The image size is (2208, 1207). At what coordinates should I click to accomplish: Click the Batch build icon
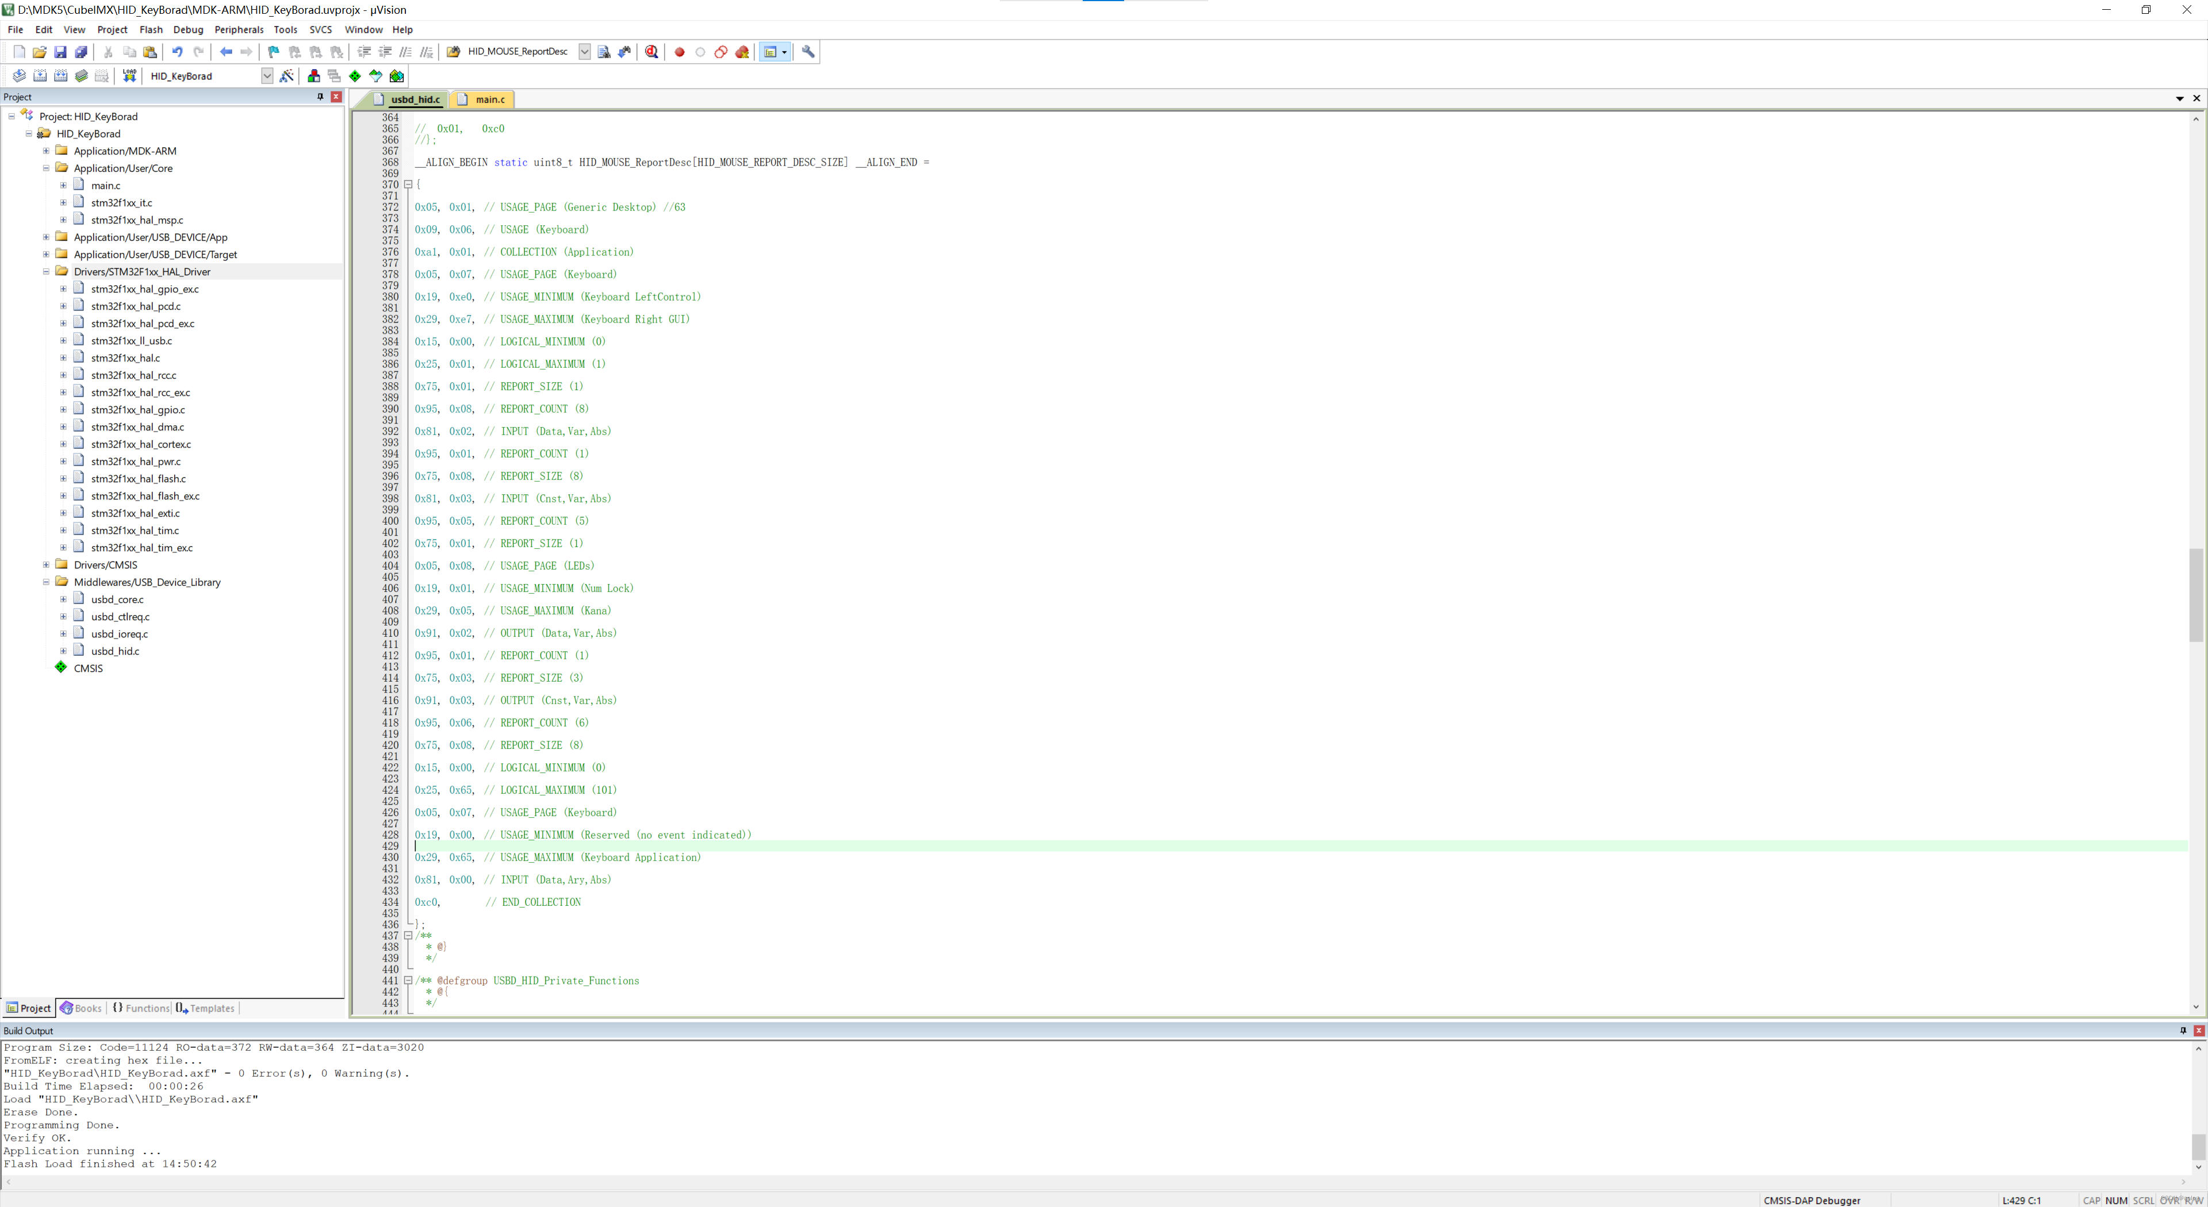pyautogui.click(x=82, y=76)
